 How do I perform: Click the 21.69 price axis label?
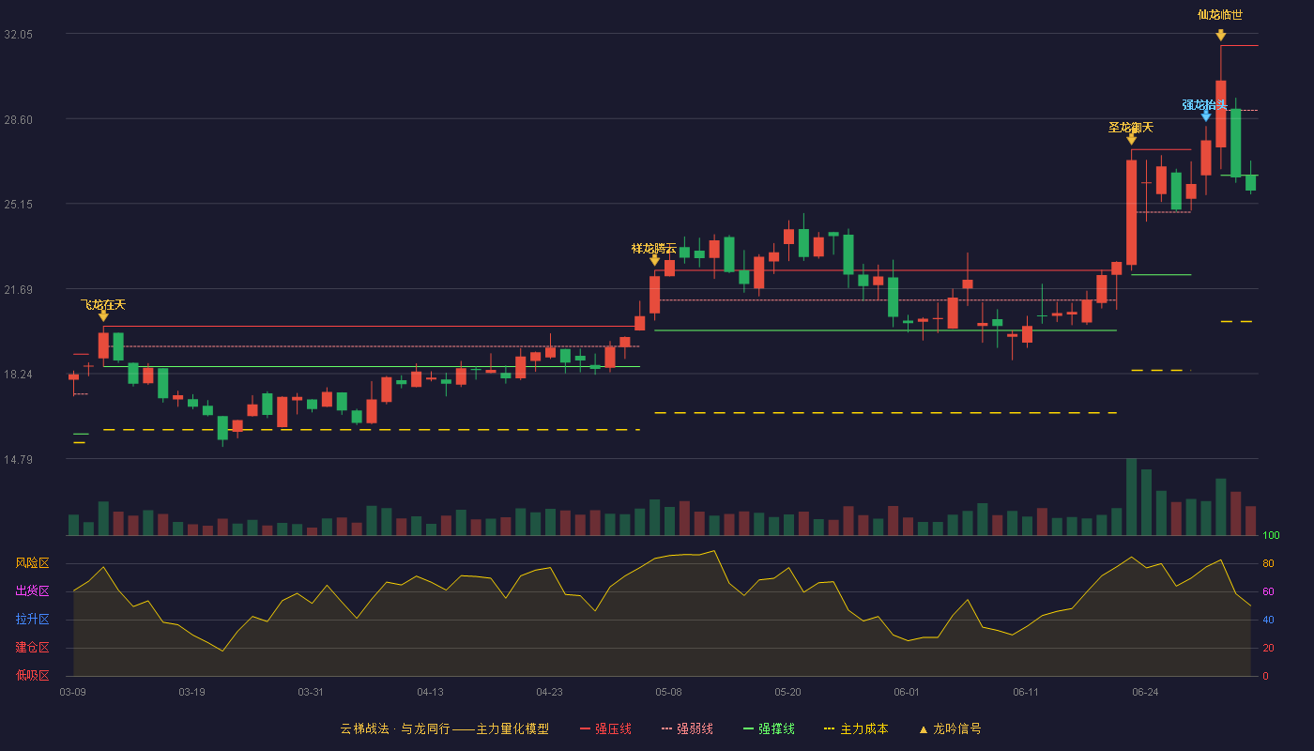18,289
